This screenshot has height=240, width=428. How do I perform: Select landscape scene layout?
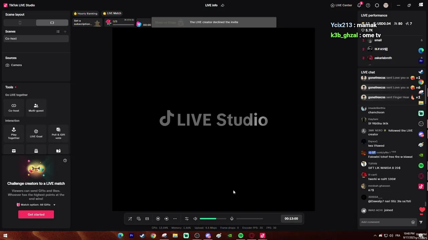pos(52,23)
